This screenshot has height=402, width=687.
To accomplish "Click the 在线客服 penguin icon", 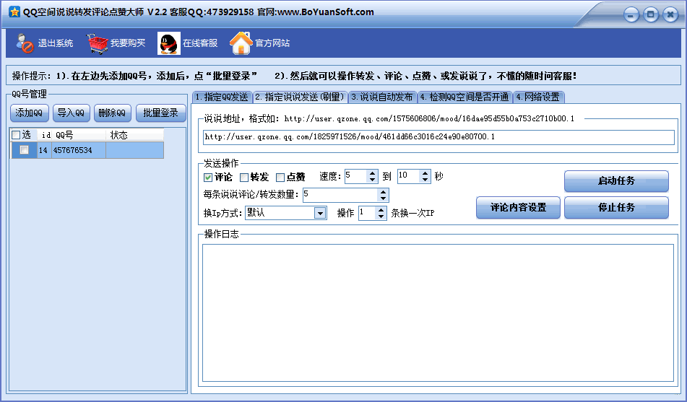I will tap(169, 44).
